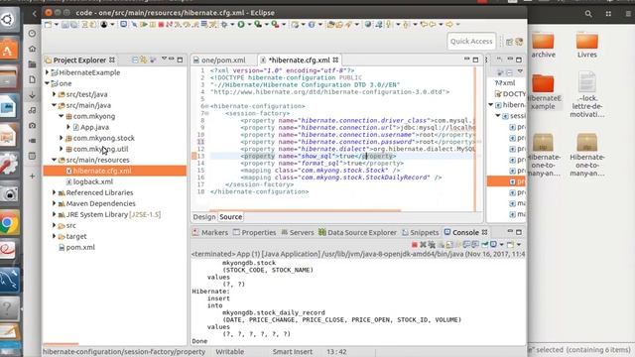
Task: Click 'Smart Insert' in the status bar
Action: pos(292,352)
